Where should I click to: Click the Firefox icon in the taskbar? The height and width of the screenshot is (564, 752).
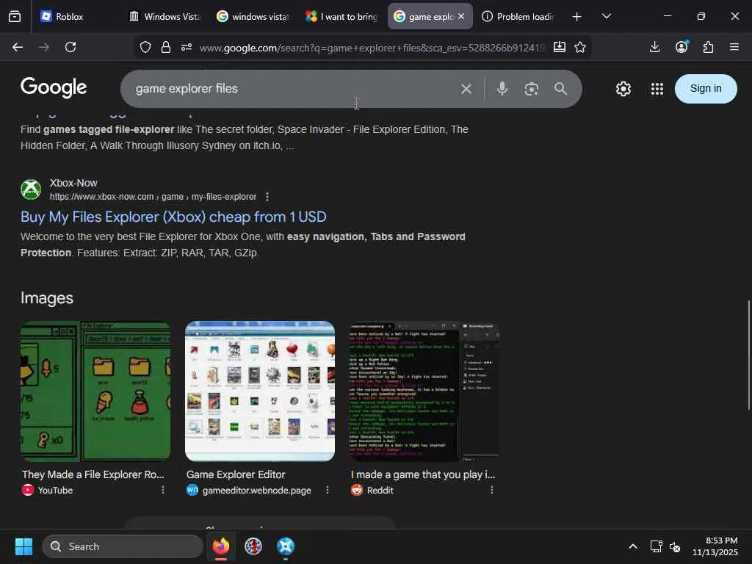point(221,546)
